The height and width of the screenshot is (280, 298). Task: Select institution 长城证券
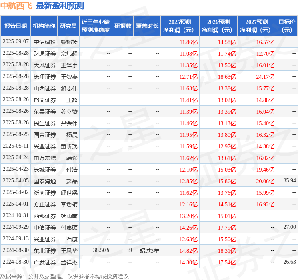tap(45, 170)
